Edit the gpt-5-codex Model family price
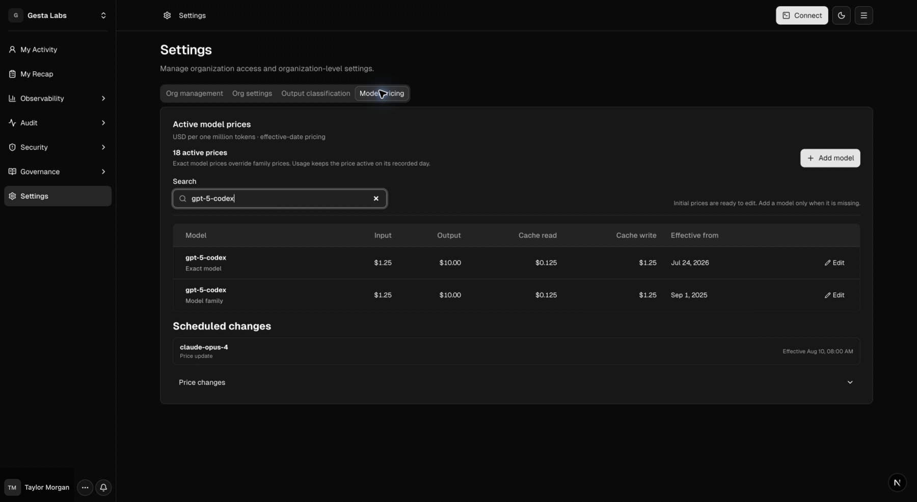The width and height of the screenshot is (917, 502). point(834,295)
